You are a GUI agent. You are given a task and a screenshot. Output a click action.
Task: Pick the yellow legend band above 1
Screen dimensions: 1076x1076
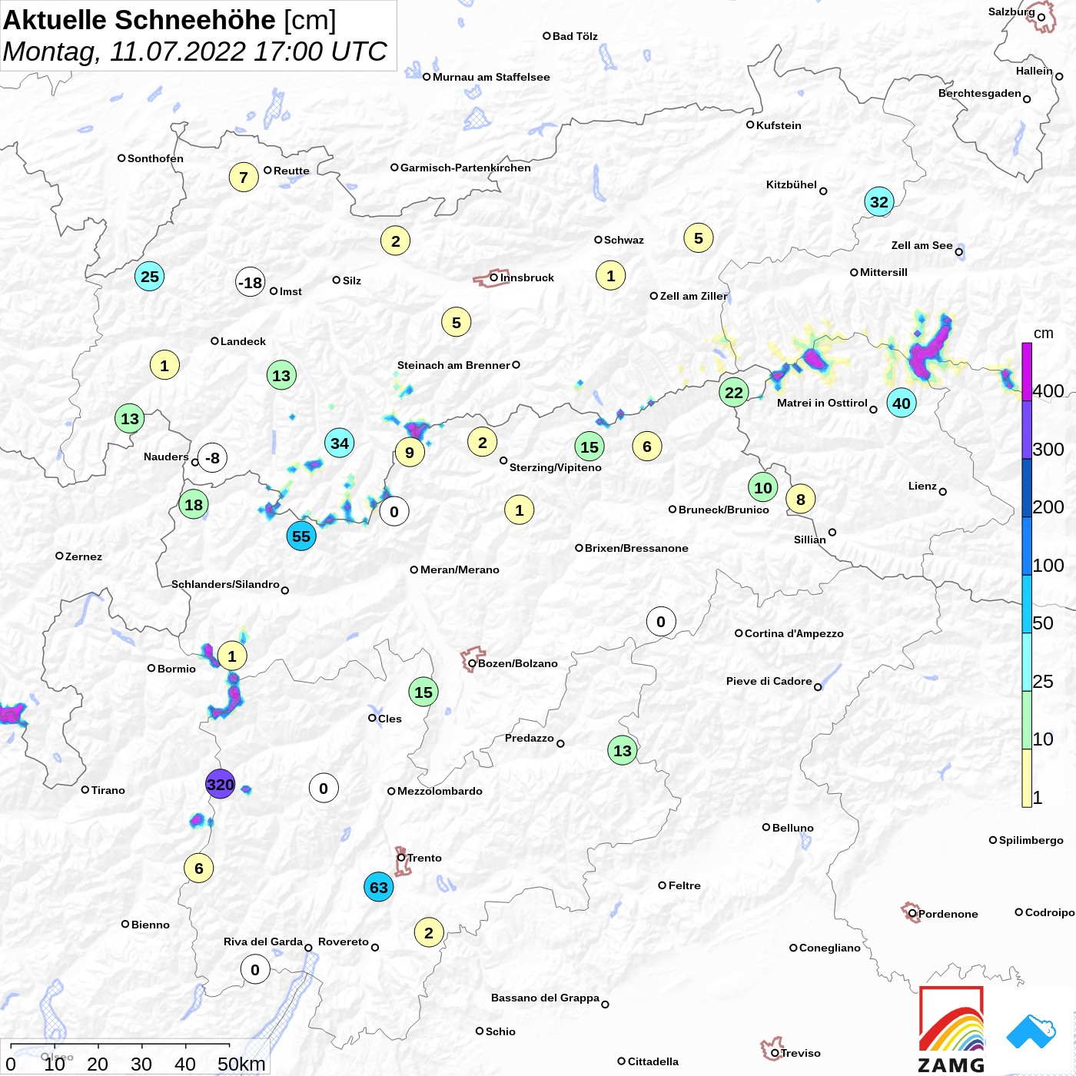click(x=1027, y=779)
